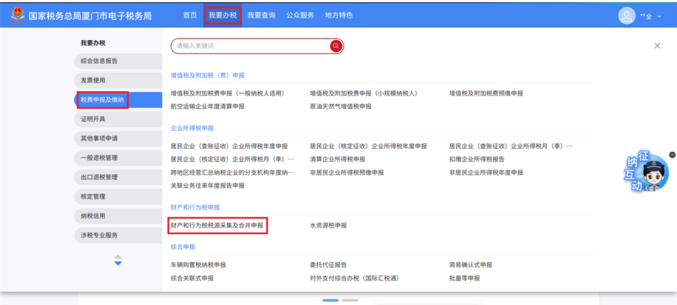Open 关联业务往来年度报告申报

[207, 185]
